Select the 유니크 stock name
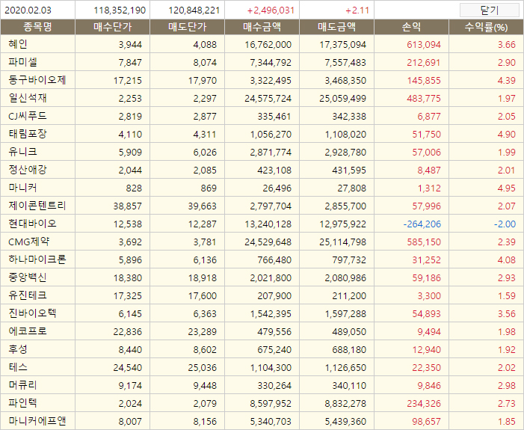 (22, 152)
